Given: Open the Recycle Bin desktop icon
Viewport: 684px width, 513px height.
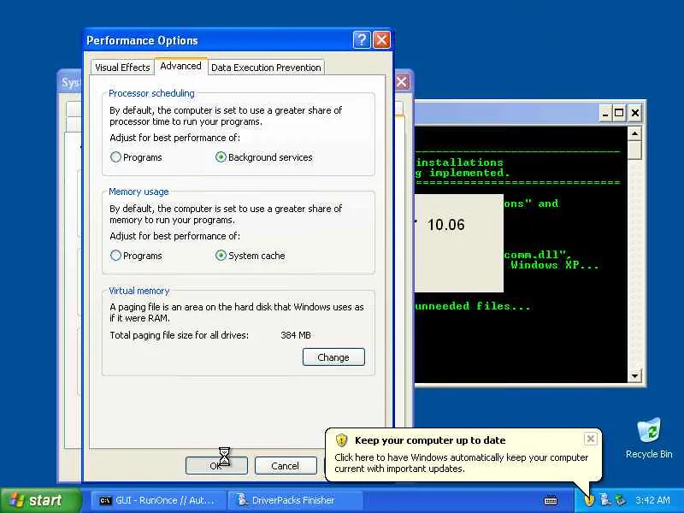Looking at the screenshot, I should (x=649, y=439).
